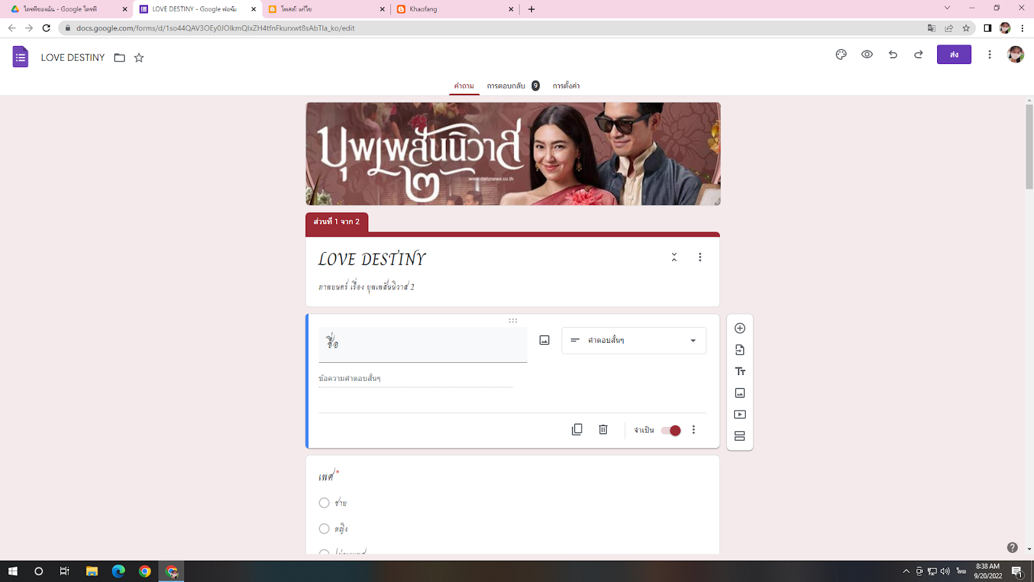Viewport: 1034px width, 582px height.
Task: Open the customize theme palette icon
Action: (x=841, y=55)
